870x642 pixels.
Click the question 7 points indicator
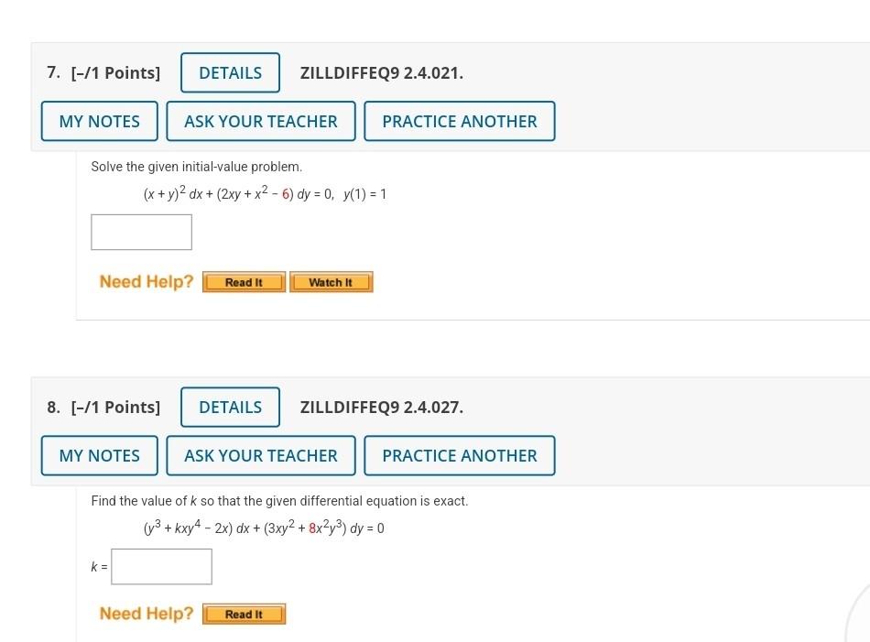click(x=115, y=72)
